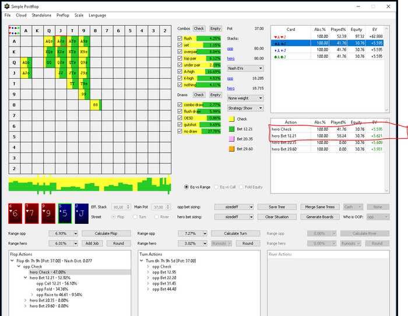The width and height of the screenshot is (408, 316).
Task: Open the Strategy Show dropdown
Action: point(245,108)
